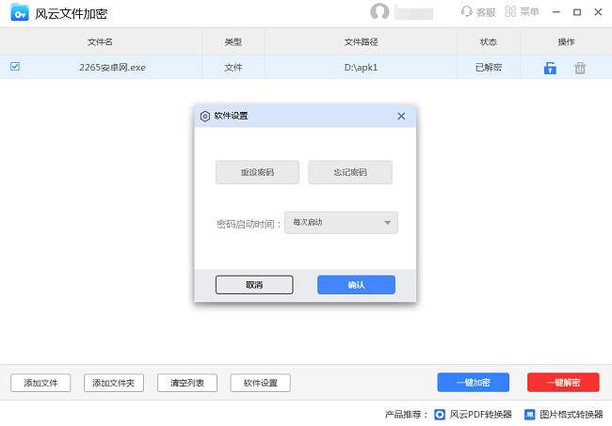Screen dimensions: 612x426
Task: Select the 2265安卓网.exe file name cell
Action: point(112,68)
